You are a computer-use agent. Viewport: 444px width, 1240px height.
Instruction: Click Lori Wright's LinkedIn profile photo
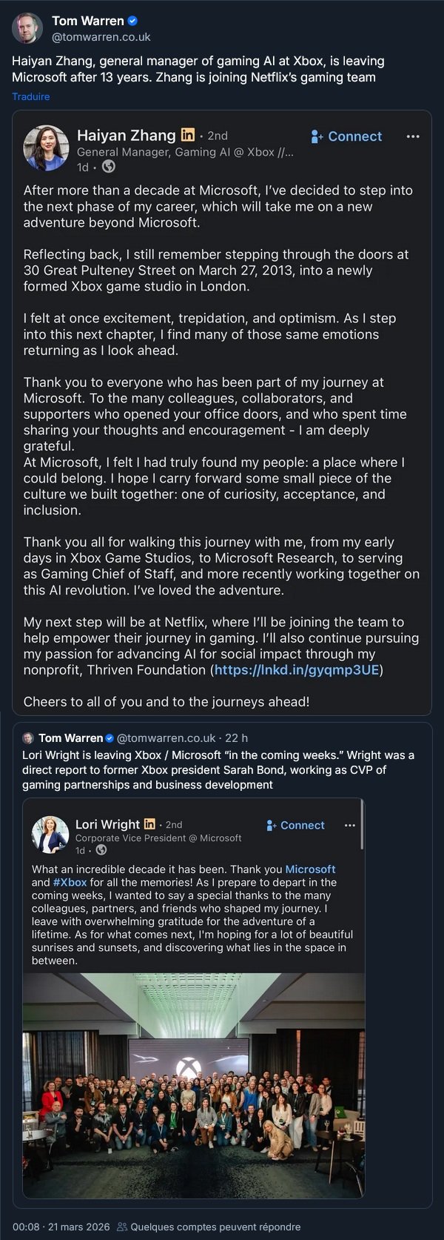click(x=50, y=835)
